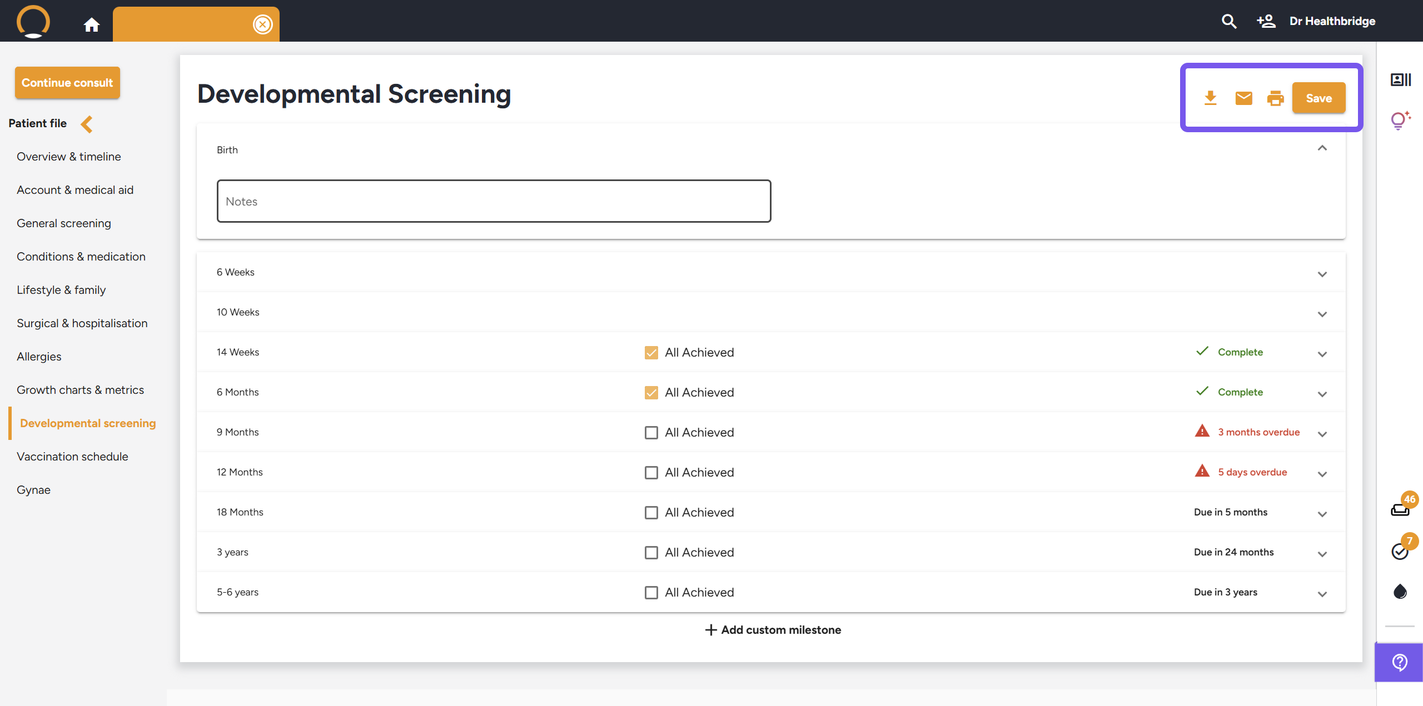Collapse the Birth section chevron
The height and width of the screenshot is (706, 1423).
click(x=1322, y=148)
